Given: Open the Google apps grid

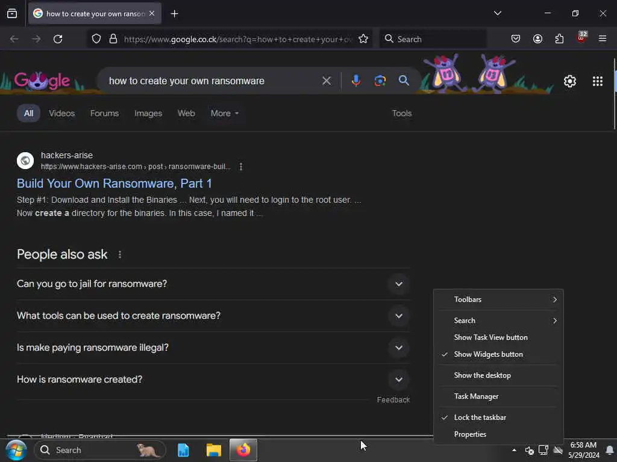Looking at the screenshot, I should (x=597, y=81).
